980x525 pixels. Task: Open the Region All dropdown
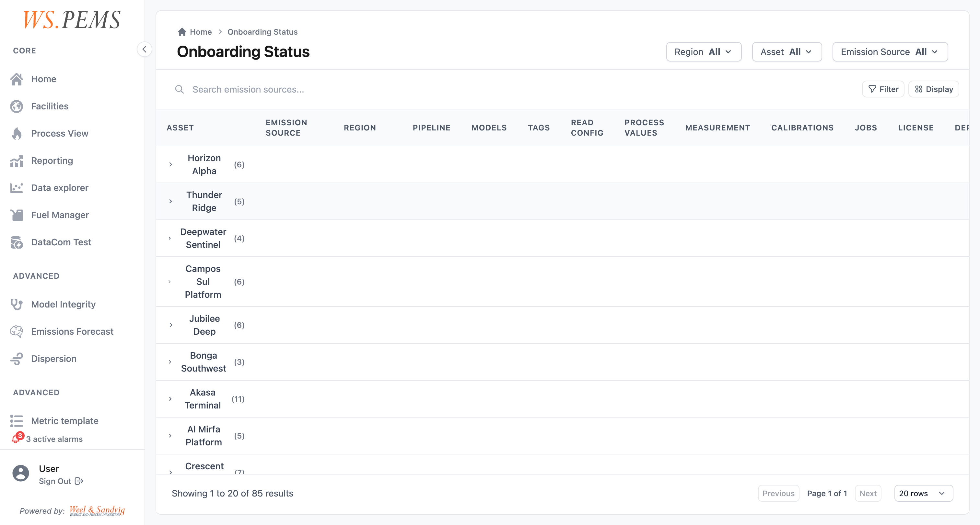click(704, 52)
